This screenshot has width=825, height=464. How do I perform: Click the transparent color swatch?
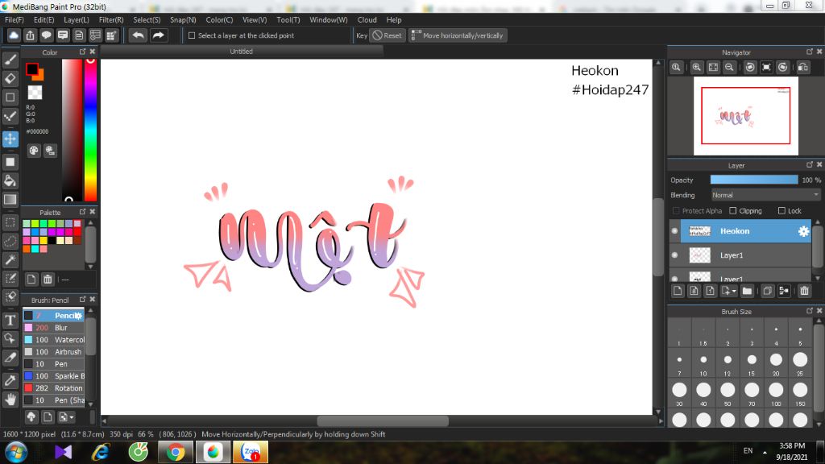point(35,92)
